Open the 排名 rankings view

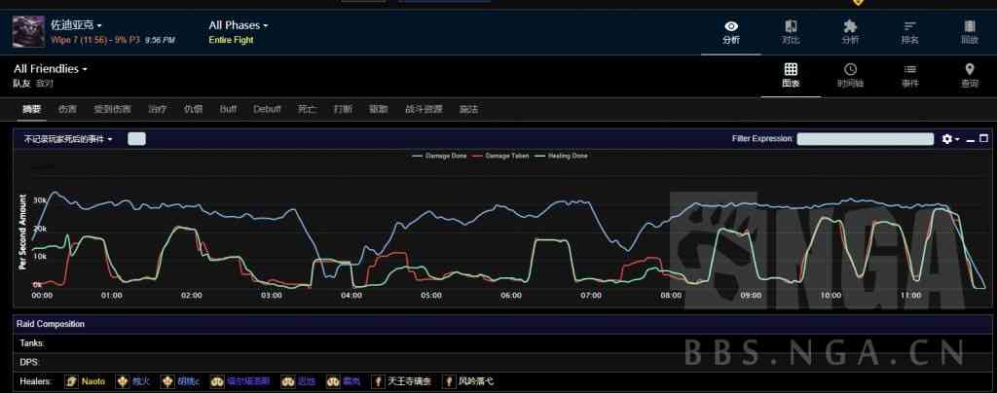(x=910, y=32)
